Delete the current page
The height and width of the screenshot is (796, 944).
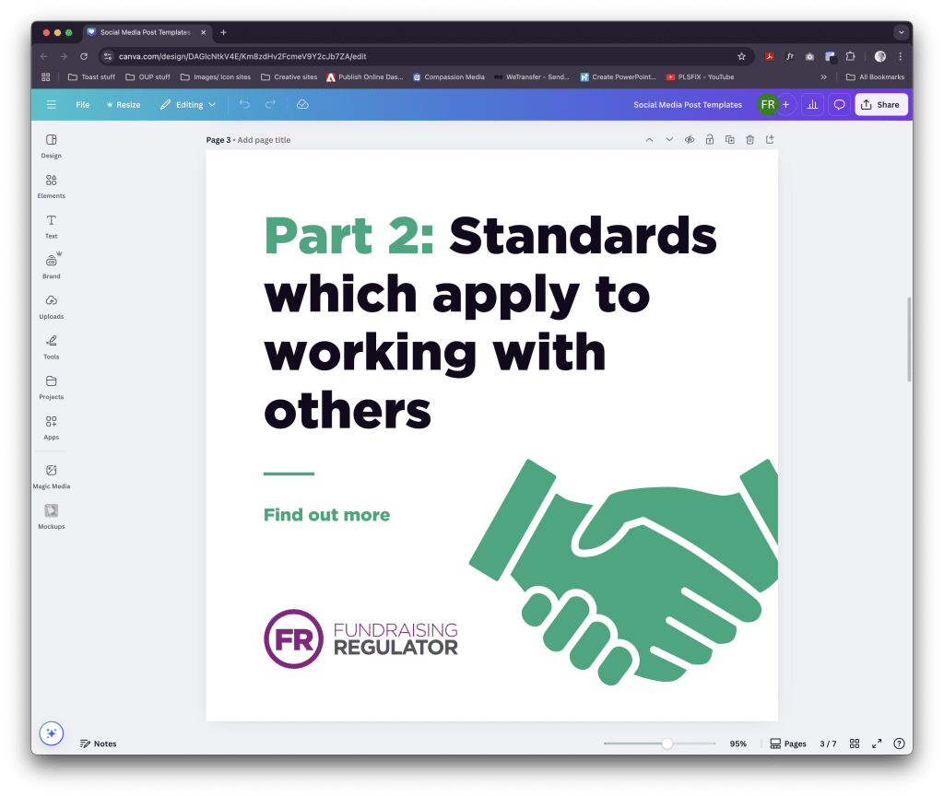click(x=749, y=139)
